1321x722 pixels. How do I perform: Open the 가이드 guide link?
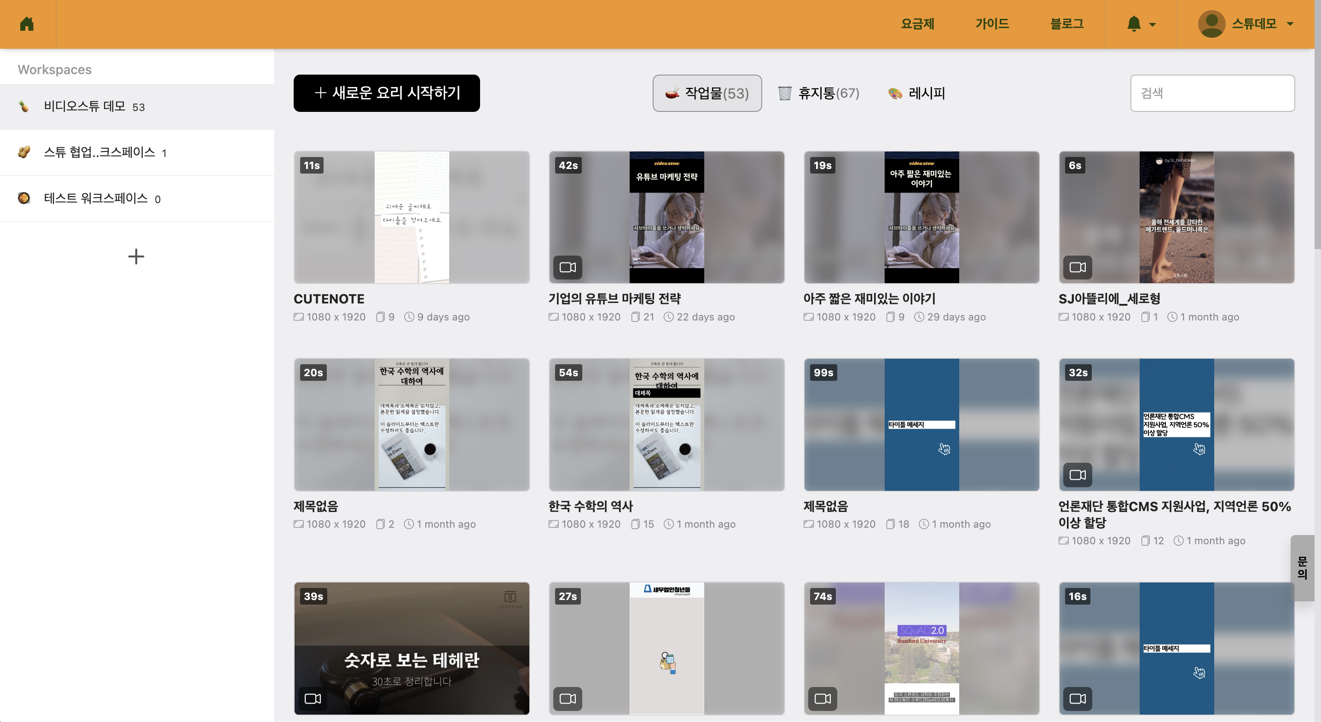click(x=992, y=24)
